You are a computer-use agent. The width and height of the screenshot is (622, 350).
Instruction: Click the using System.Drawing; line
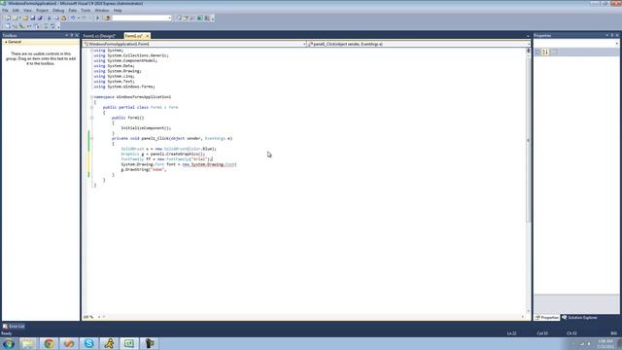(x=118, y=71)
